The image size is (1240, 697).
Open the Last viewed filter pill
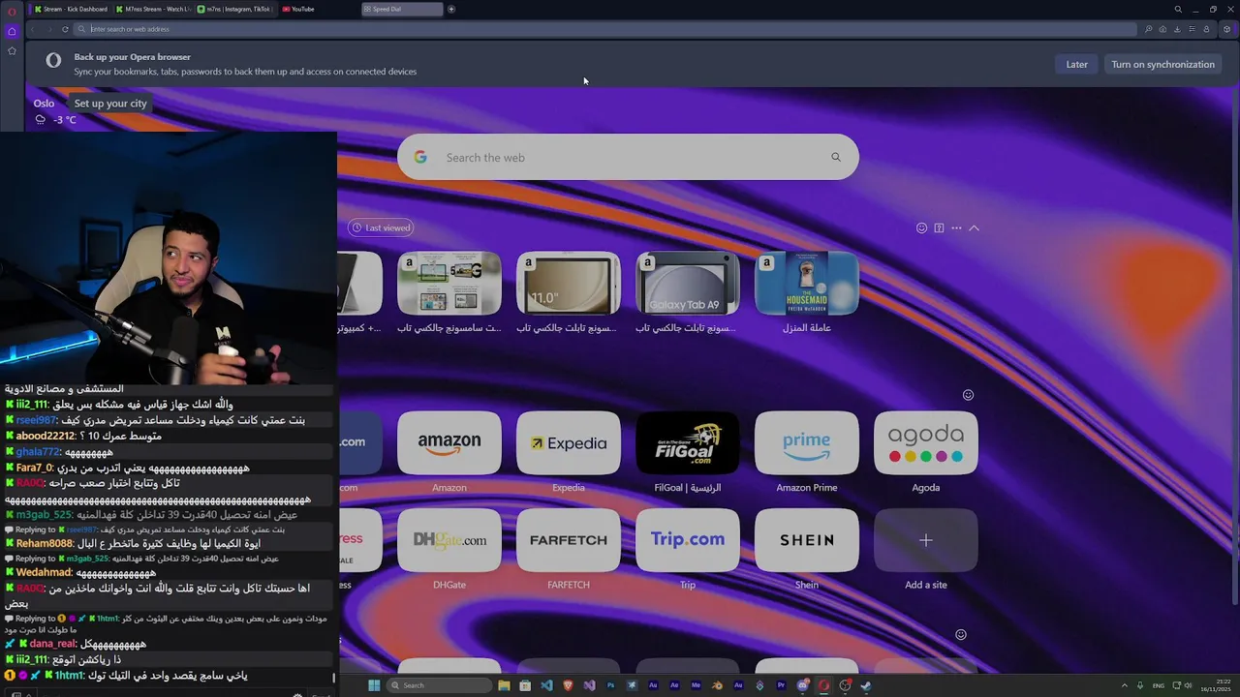tap(381, 227)
